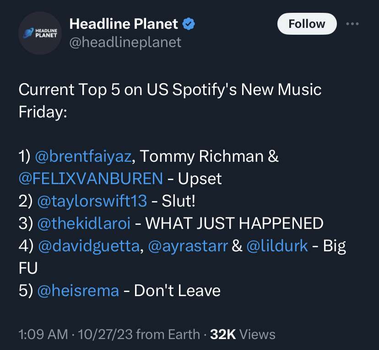Open the @thekidlaroi mention
This screenshot has height=350, width=379.
click(84, 223)
